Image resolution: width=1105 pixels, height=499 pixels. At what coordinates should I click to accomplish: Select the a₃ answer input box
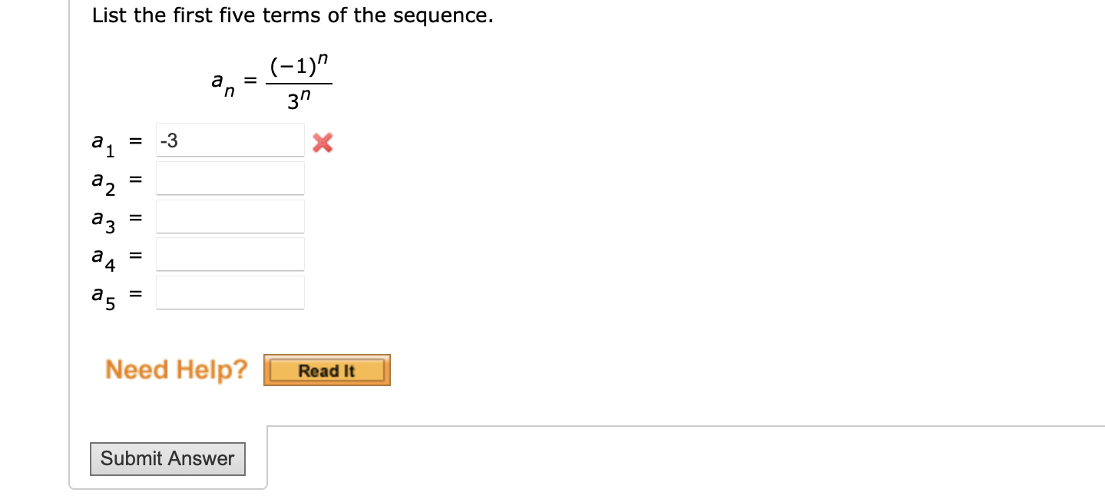point(229,216)
